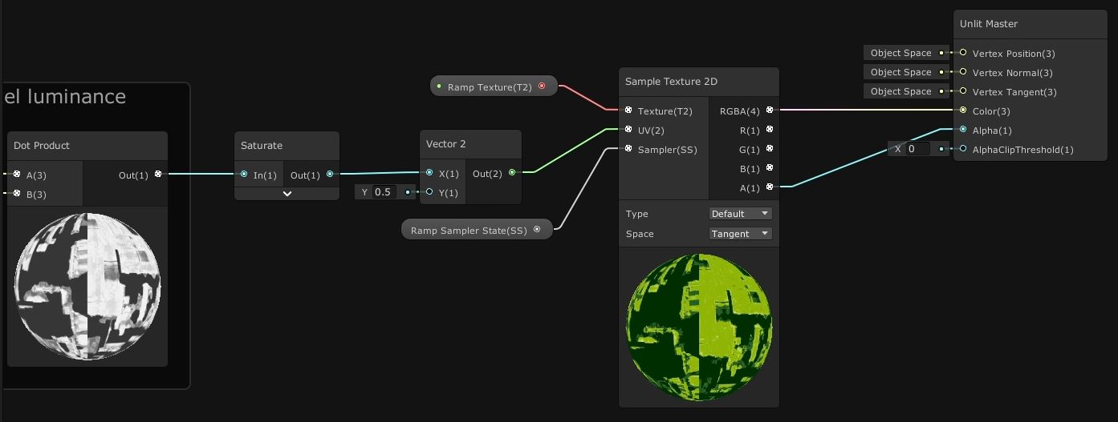Click Sample Texture 2D RGBA(4) output port
This screenshot has height=422, width=1118.
pos(770,111)
